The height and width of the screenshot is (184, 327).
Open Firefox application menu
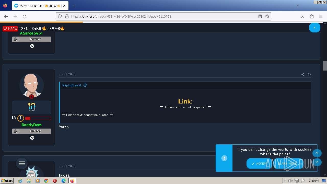point(321,16)
